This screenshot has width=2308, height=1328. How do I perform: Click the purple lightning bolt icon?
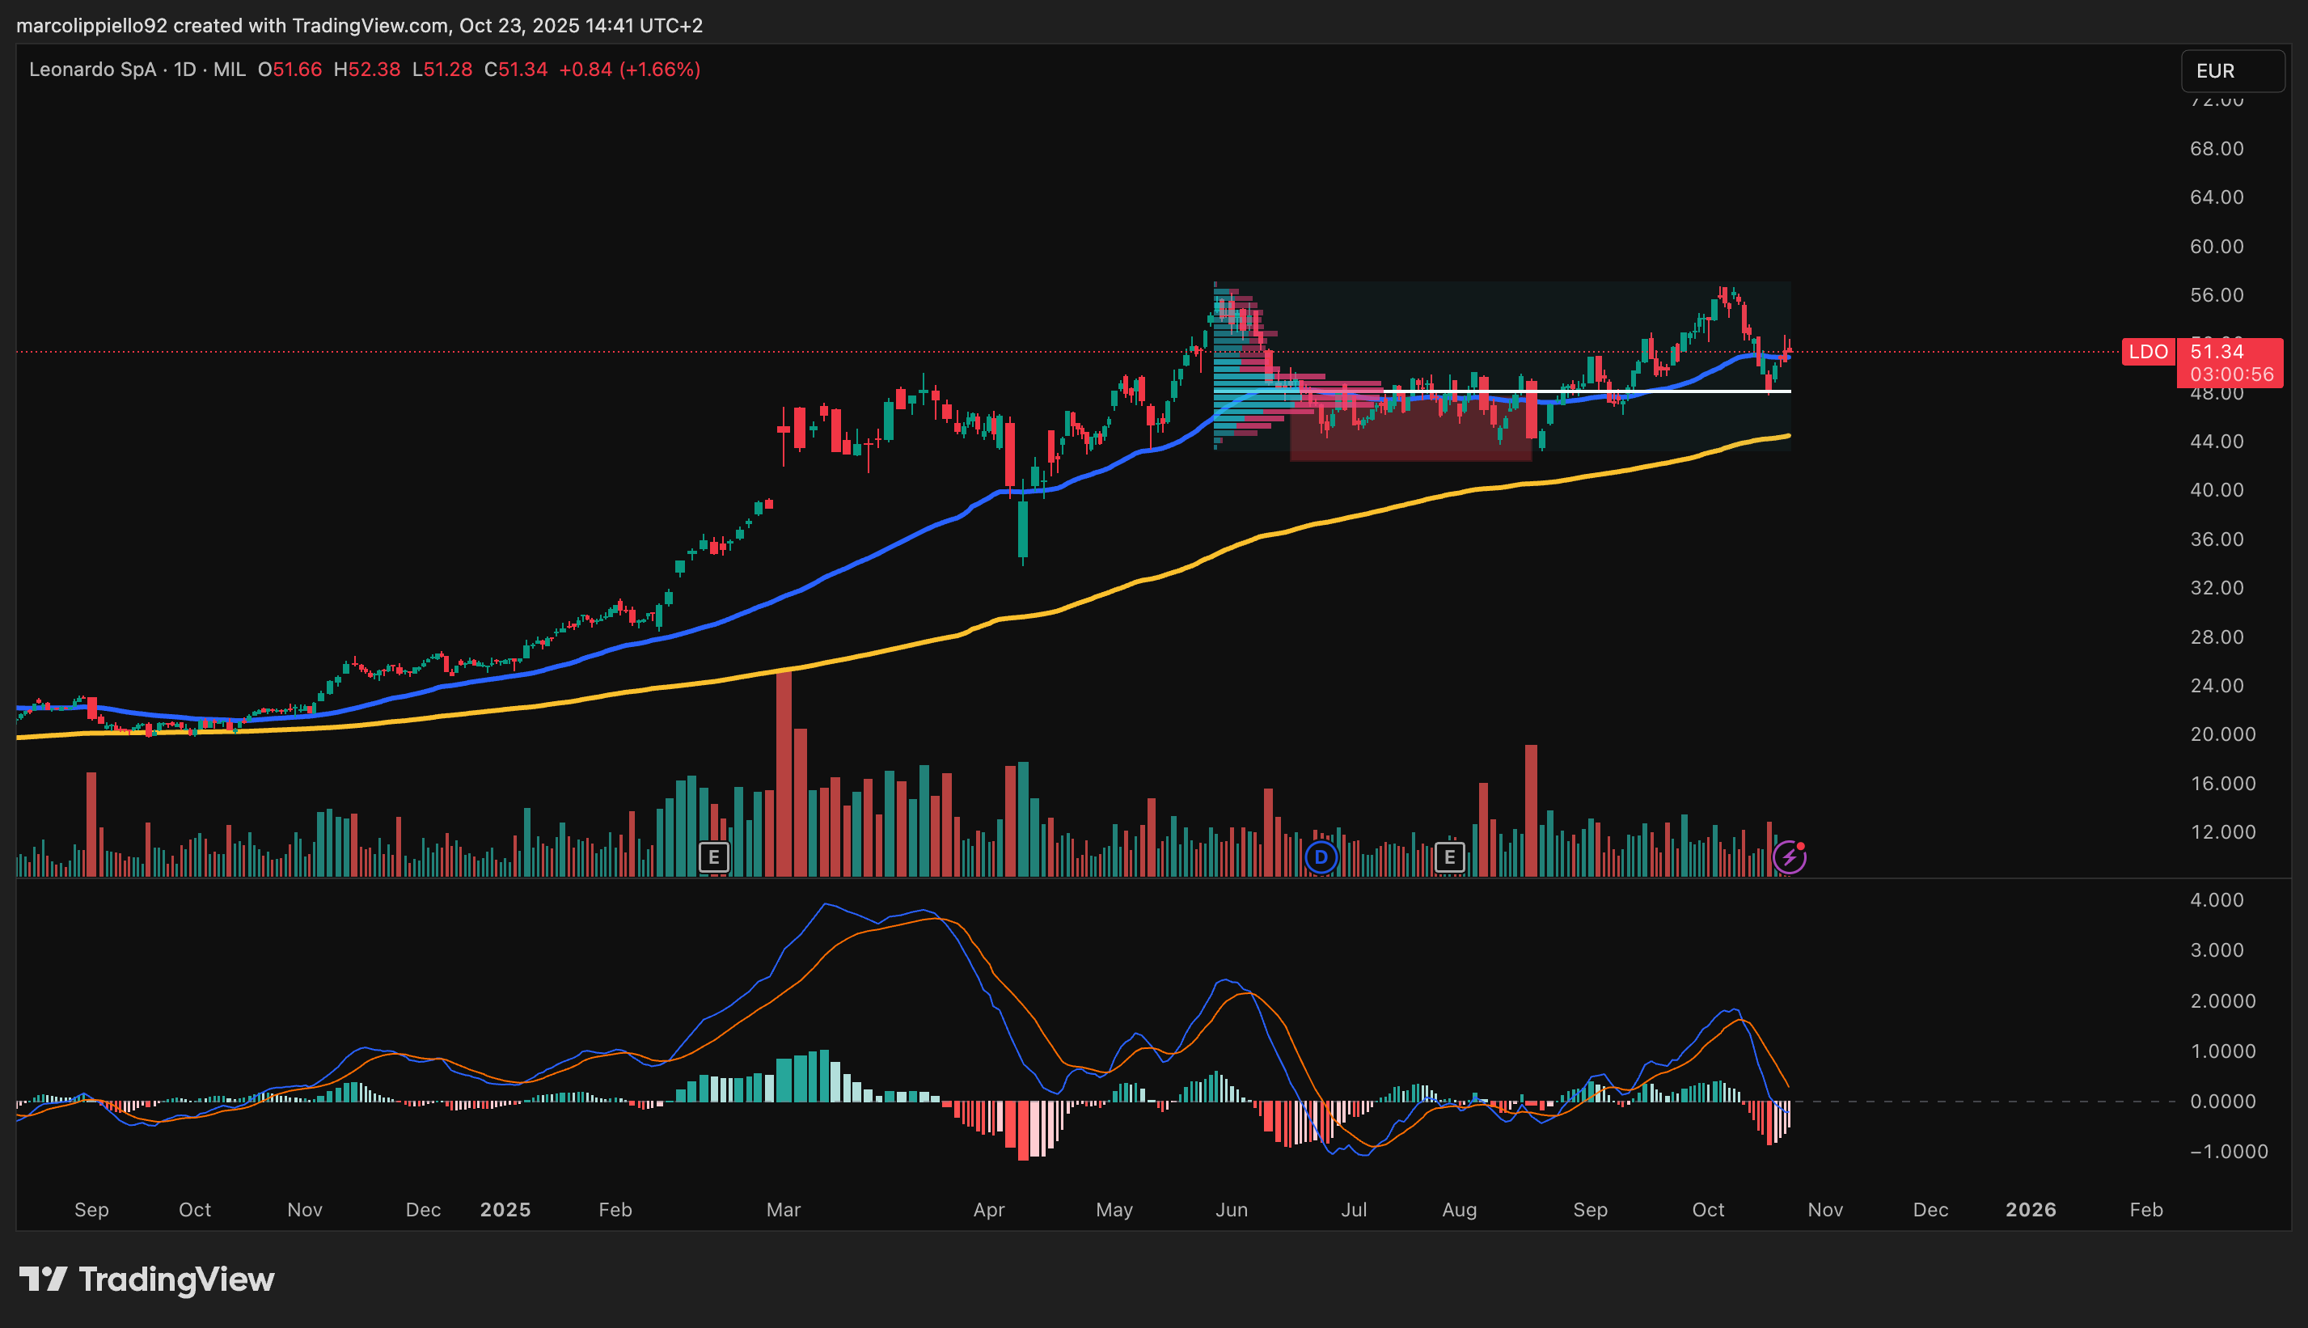pyautogui.click(x=1789, y=856)
